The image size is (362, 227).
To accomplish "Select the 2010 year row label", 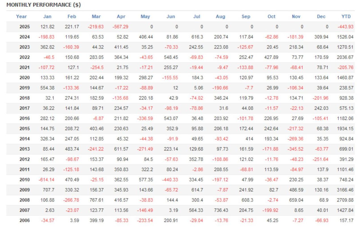I will click(25, 179).
